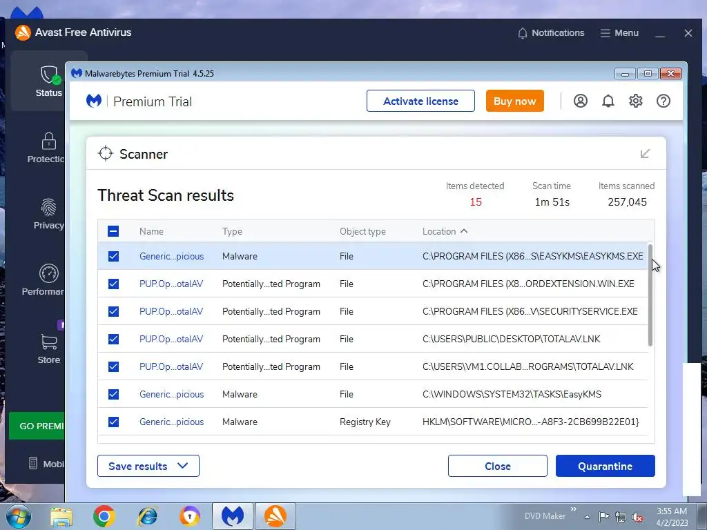Open the Malwarebytes account icon
Viewport: 707px width, 530px height.
tap(580, 101)
